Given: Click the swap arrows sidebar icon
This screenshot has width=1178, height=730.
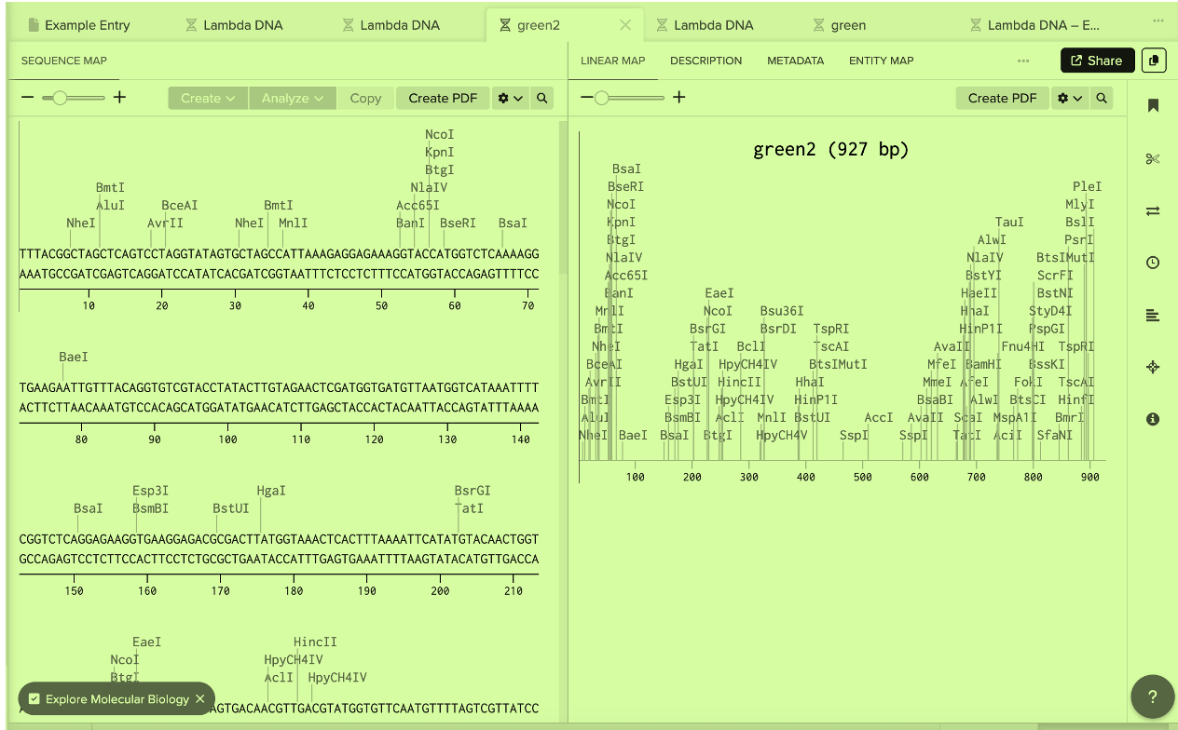Looking at the screenshot, I should click(1153, 210).
